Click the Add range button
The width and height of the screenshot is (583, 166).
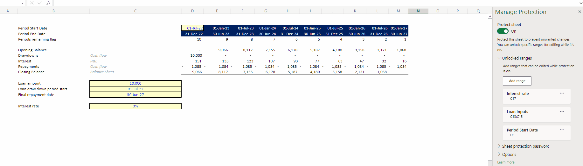(x=517, y=81)
